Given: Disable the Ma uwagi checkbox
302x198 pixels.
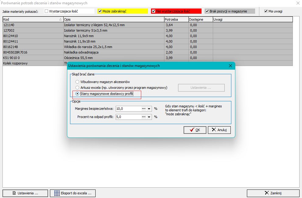Looking at the screenshot, I should pos(266,11).
